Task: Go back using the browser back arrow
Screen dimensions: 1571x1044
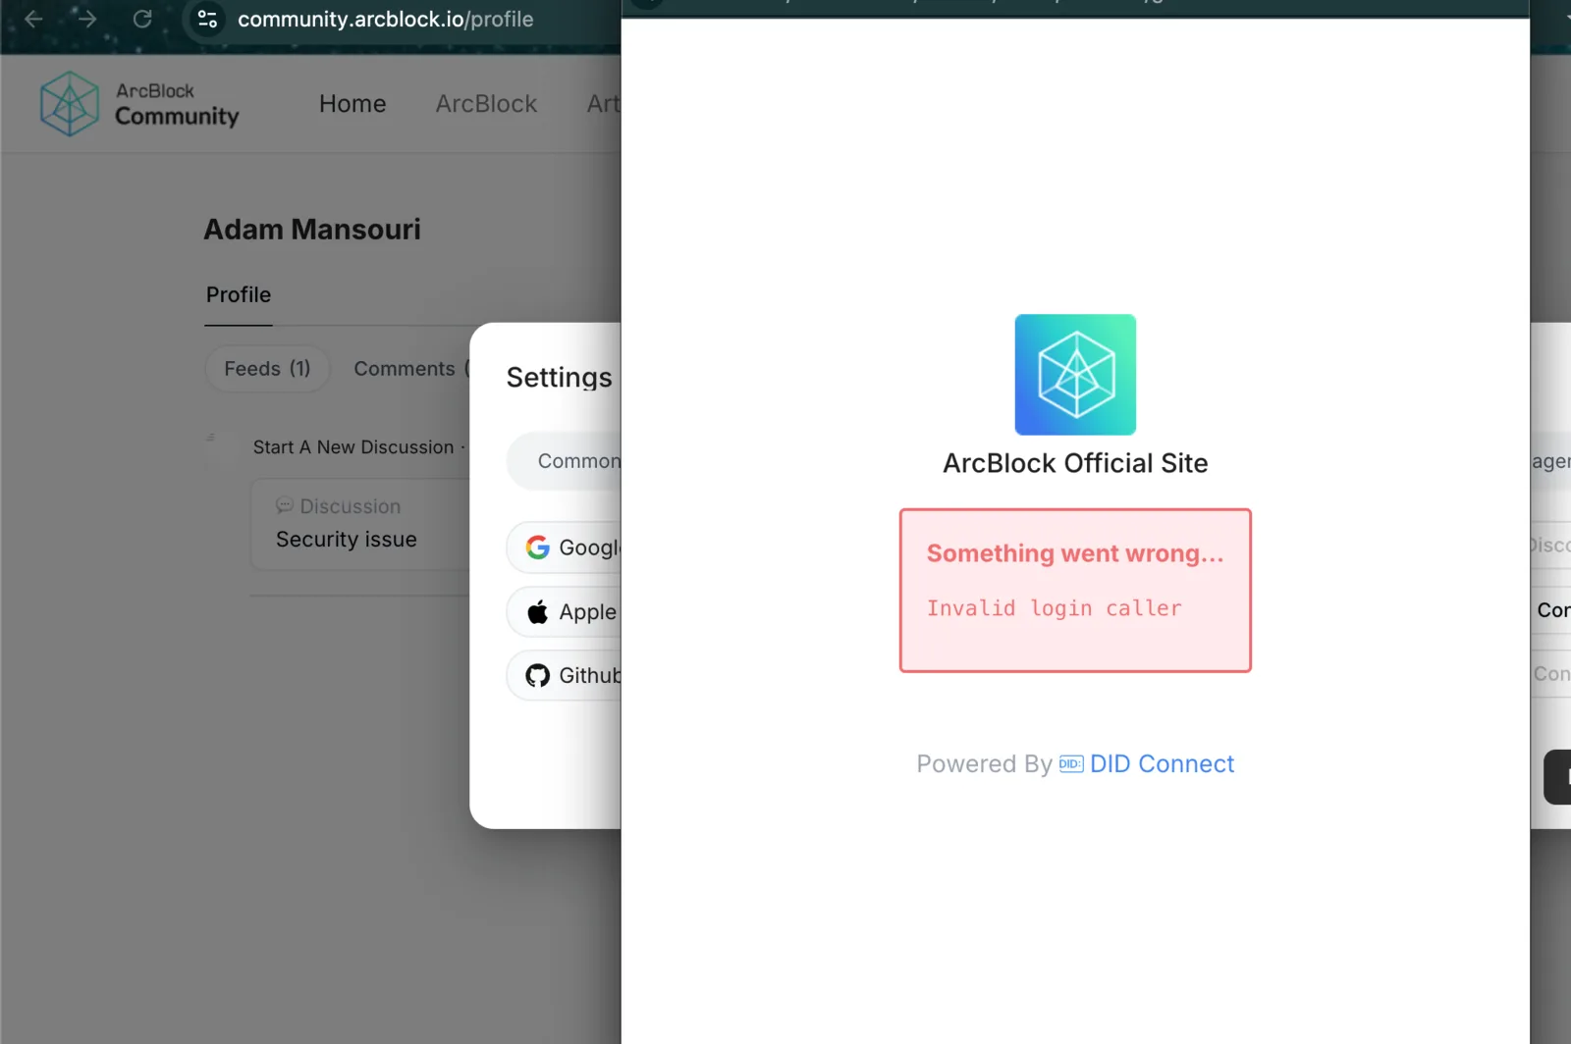Action: pos(33,19)
